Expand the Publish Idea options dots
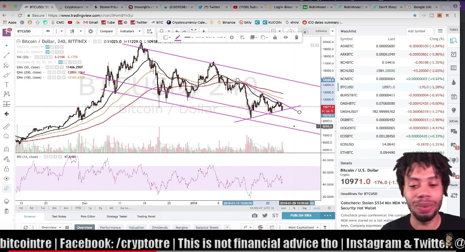The height and width of the screenshot is (252, 465). coord(327,216)
